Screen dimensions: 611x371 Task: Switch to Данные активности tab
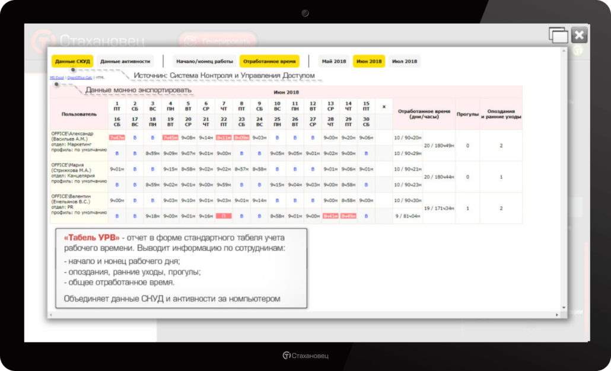tap(125, 61)
